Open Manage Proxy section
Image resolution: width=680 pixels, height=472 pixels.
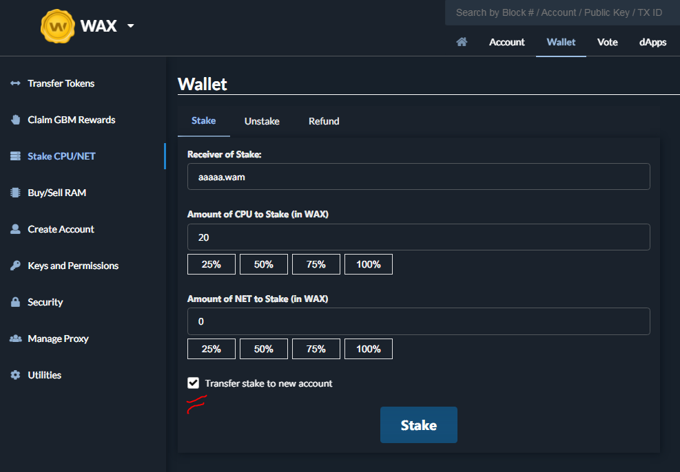(x=58, y=339)
